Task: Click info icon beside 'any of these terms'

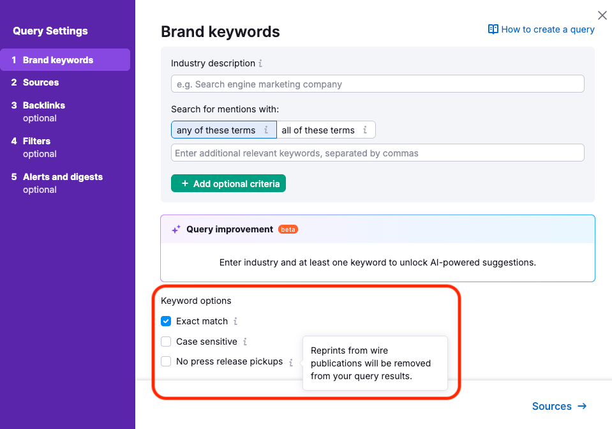Action: [266, 130]
